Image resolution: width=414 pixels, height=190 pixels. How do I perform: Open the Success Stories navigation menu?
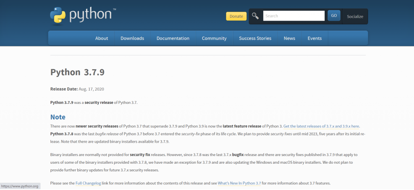pos(255,38)
